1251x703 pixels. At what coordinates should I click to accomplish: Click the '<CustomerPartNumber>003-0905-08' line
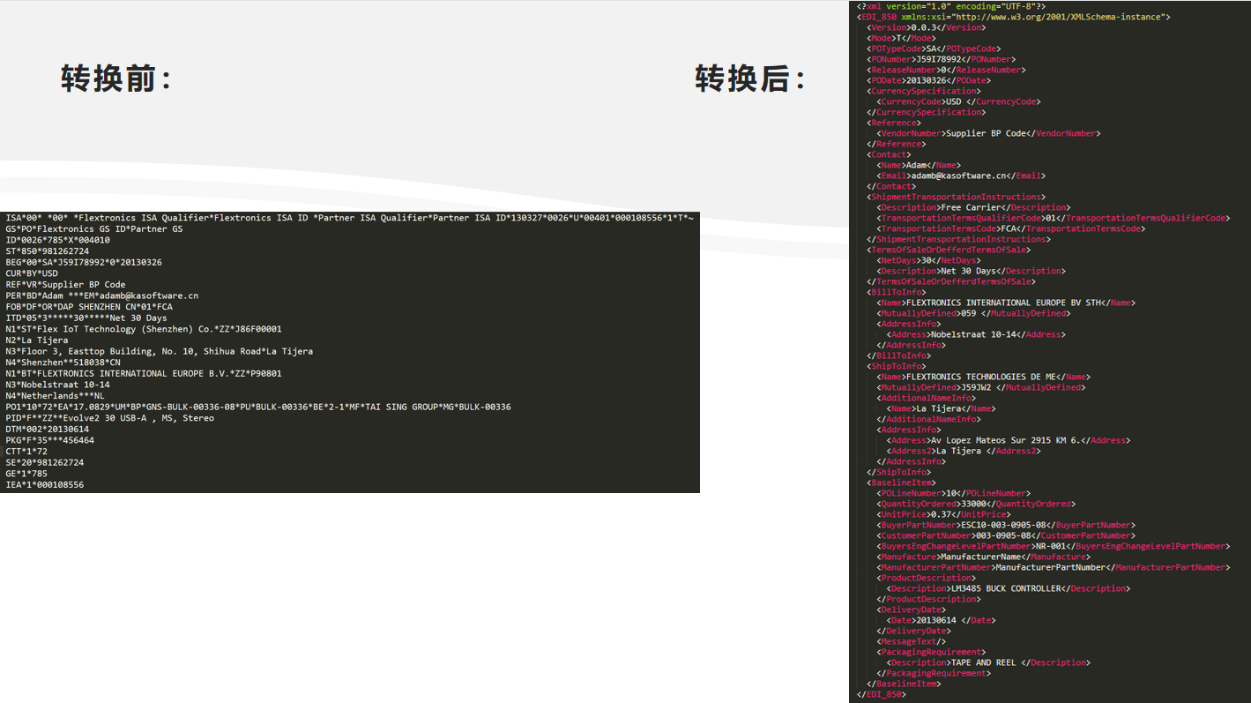coord(1006,535)
